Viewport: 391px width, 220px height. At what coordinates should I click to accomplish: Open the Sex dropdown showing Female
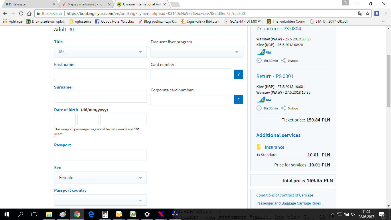(x=100, y=177)
